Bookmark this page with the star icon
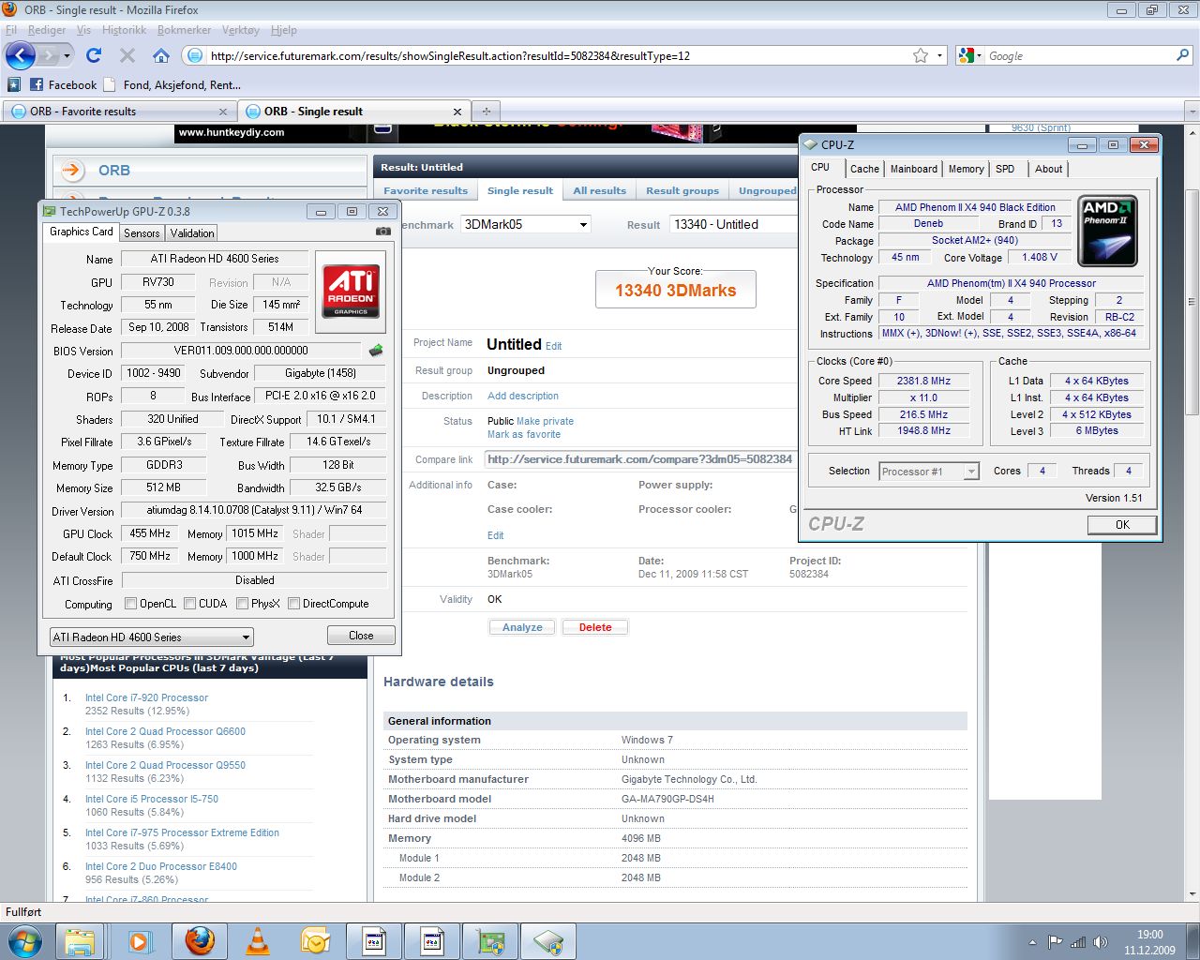 coord(921,55)
